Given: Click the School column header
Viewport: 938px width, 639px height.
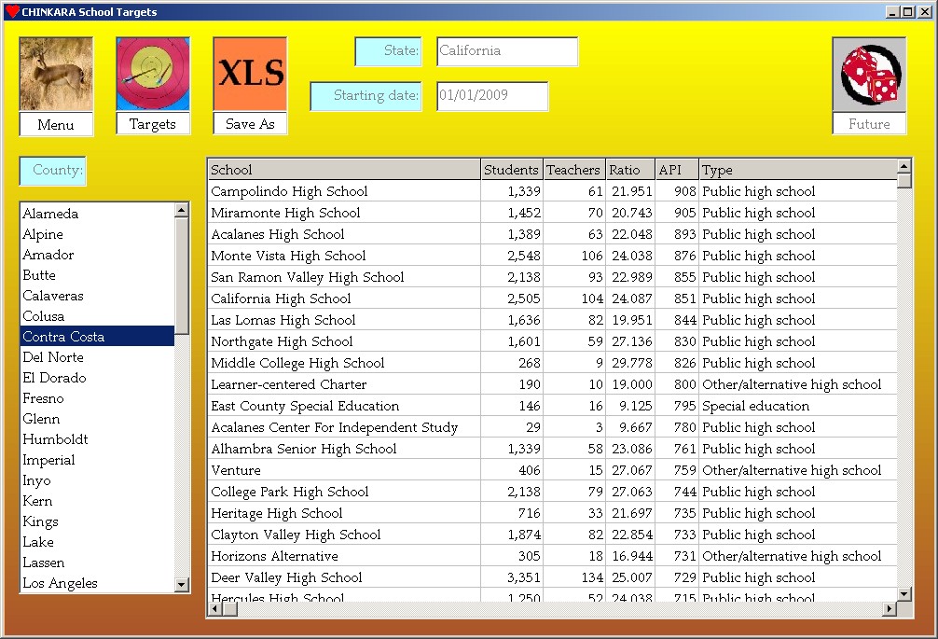Looking at the screenshot, I should pos(343,170).
